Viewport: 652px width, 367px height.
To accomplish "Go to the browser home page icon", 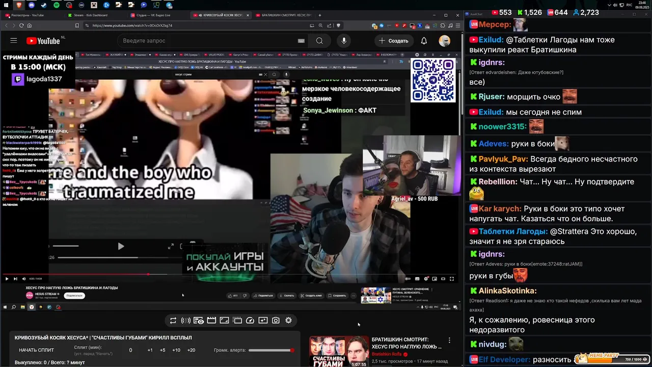I will point(30,25).
